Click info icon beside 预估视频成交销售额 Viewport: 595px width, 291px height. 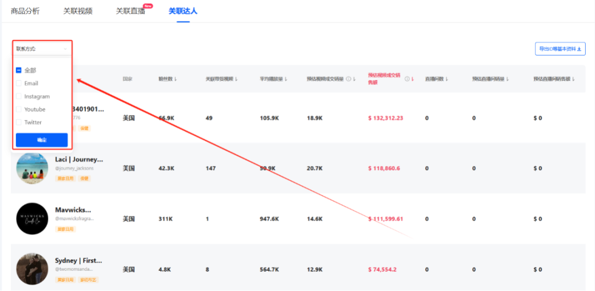click(407, 79)
